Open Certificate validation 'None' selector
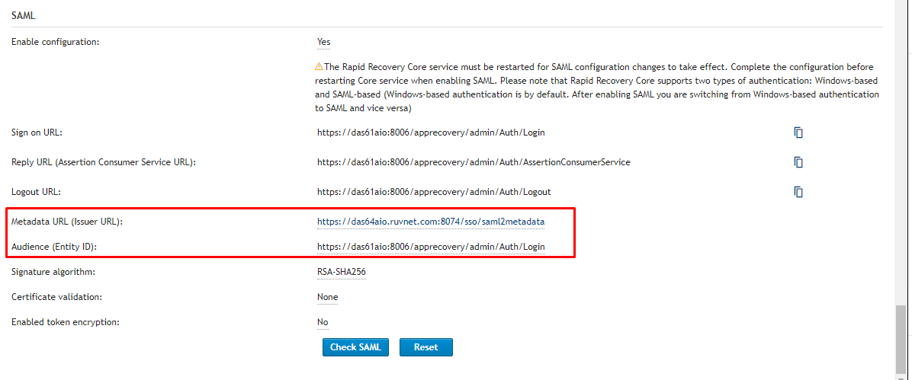The image size is (912, 380). pyautogui.click(x=327, y=297)
